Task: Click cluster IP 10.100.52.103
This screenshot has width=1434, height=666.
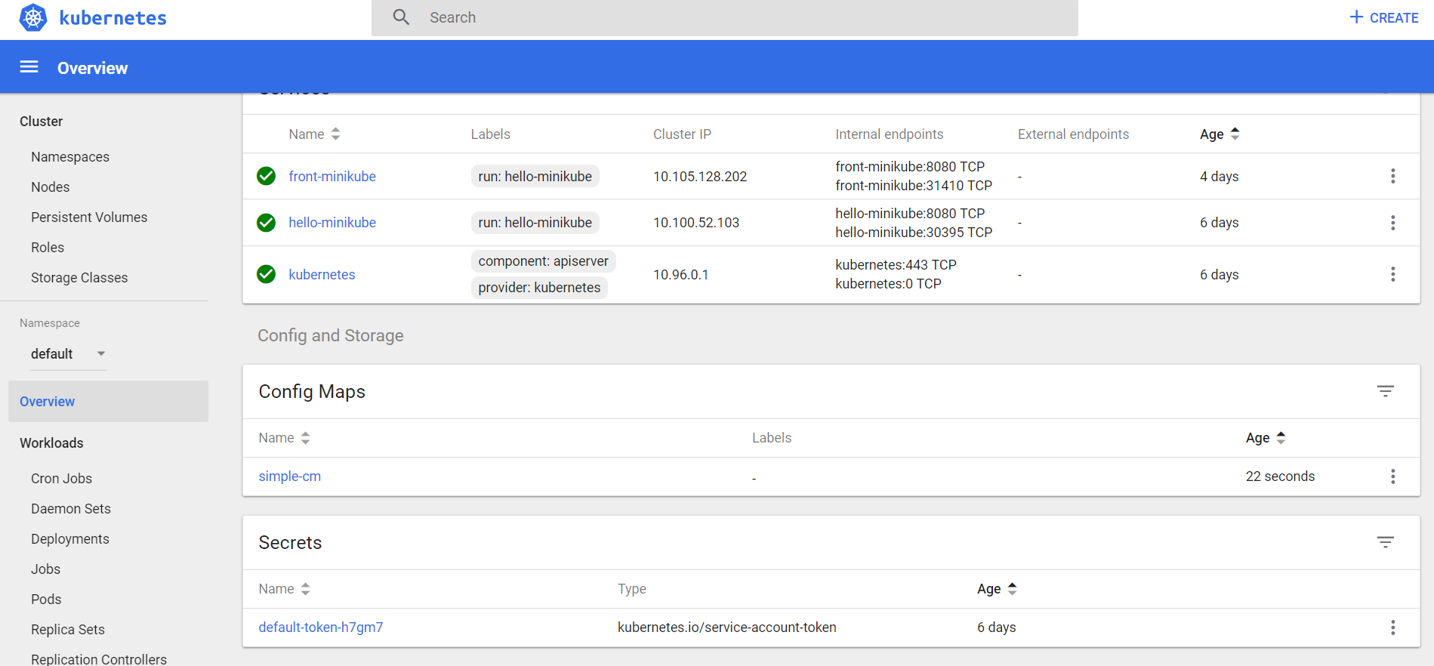Action: [x=696, y=223]
